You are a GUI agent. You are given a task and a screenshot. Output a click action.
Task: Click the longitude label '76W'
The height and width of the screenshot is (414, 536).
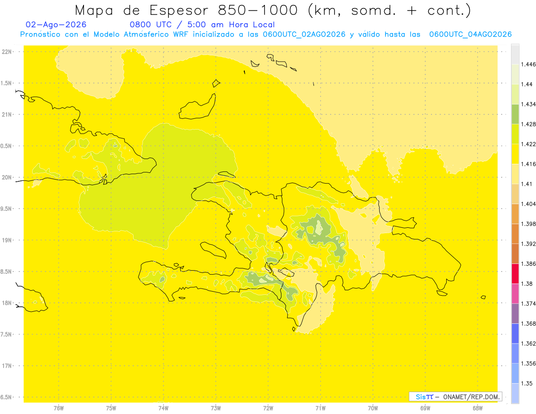click(59, 408)
